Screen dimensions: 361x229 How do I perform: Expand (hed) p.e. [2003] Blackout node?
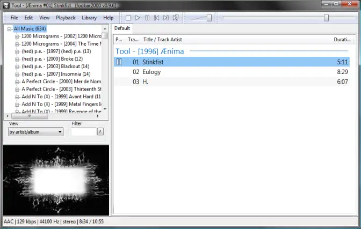pos(17,67)
